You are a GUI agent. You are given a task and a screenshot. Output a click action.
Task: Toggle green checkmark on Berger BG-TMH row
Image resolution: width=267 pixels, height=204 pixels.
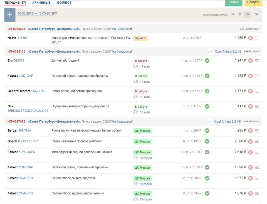(x=207, y=130)
